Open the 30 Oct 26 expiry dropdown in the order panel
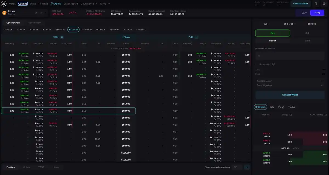The width and height of the screenshot is (329, 175). click(290, 24)
